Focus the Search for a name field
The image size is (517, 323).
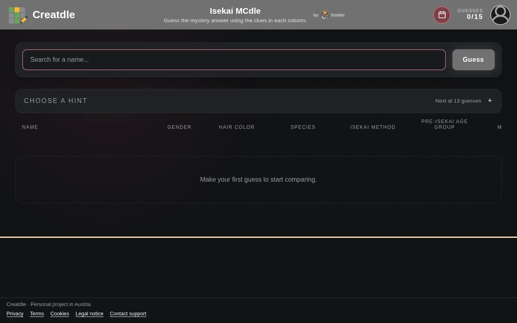pos(234,60)
